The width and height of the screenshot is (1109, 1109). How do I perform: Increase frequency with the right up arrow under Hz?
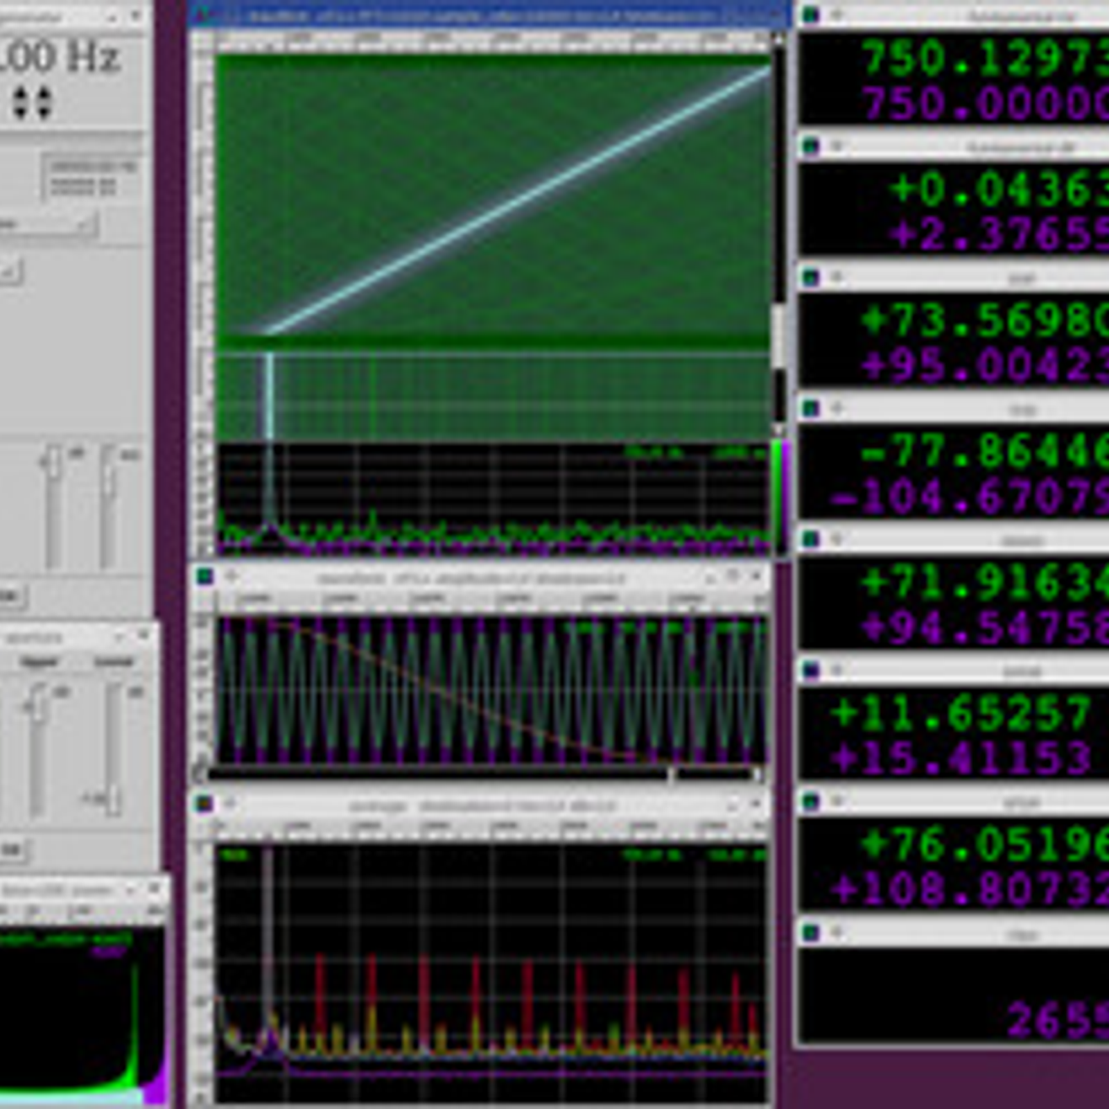pyautogui.click(x=44, y=94)
